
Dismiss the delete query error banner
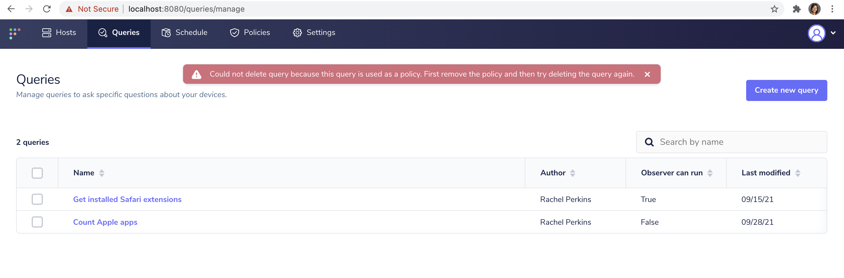pyautogui.click(x=647, y=74)
